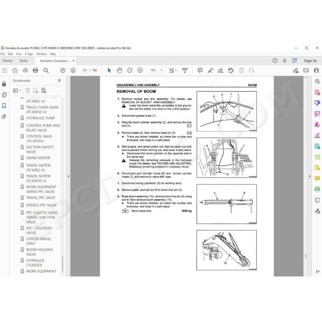The image size is (322, 322).
Task: Jump to BOOM HOLDING VALVE bookmark
Action: [x=40, y=252]
